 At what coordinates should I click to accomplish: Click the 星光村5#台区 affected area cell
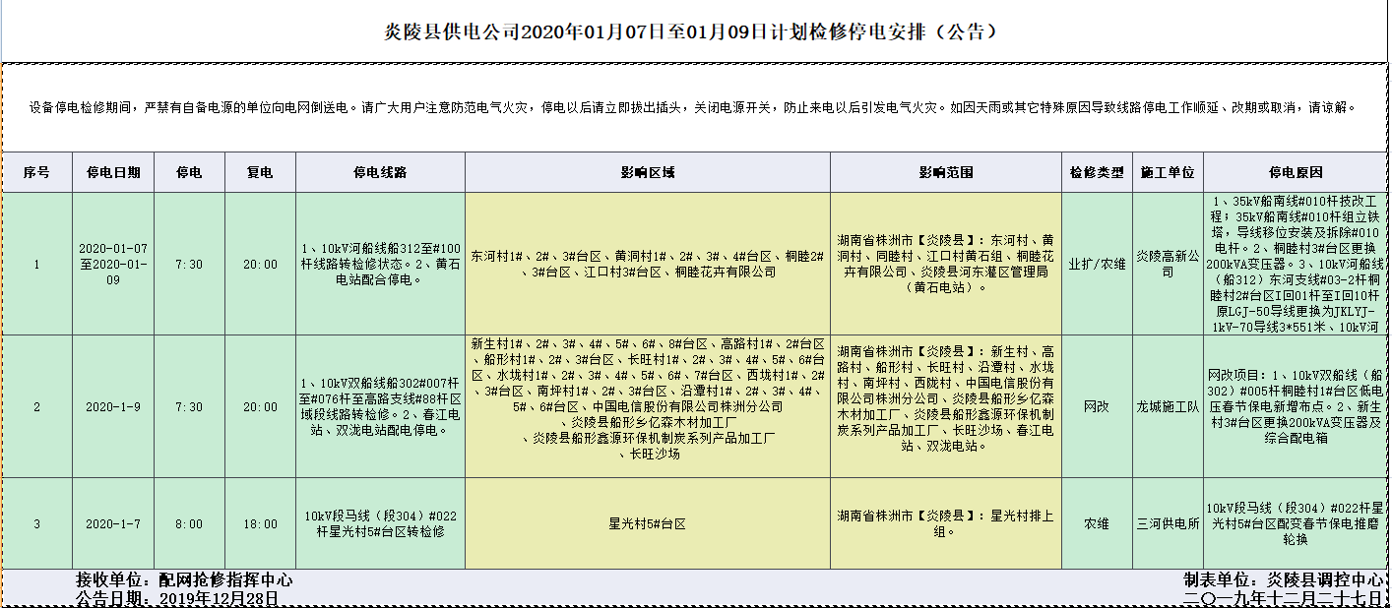click(647, 524)
